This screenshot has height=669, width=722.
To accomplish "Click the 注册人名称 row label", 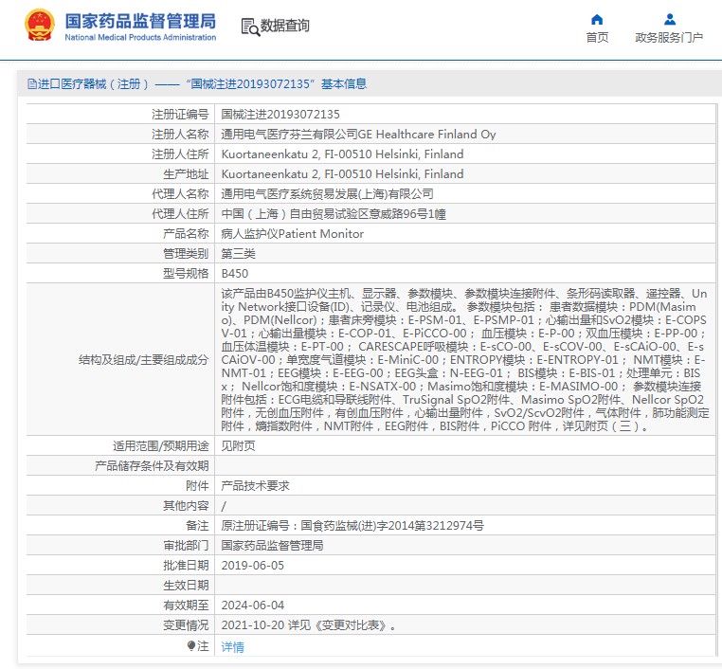I will [180, 134].
